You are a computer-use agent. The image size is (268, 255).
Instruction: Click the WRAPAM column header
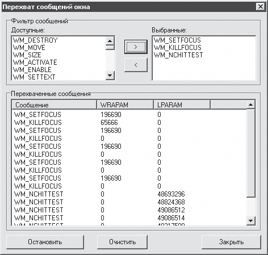click(x=125, y=104)
